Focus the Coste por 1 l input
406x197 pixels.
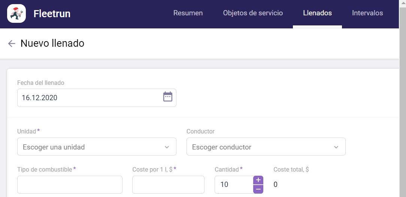168,185
